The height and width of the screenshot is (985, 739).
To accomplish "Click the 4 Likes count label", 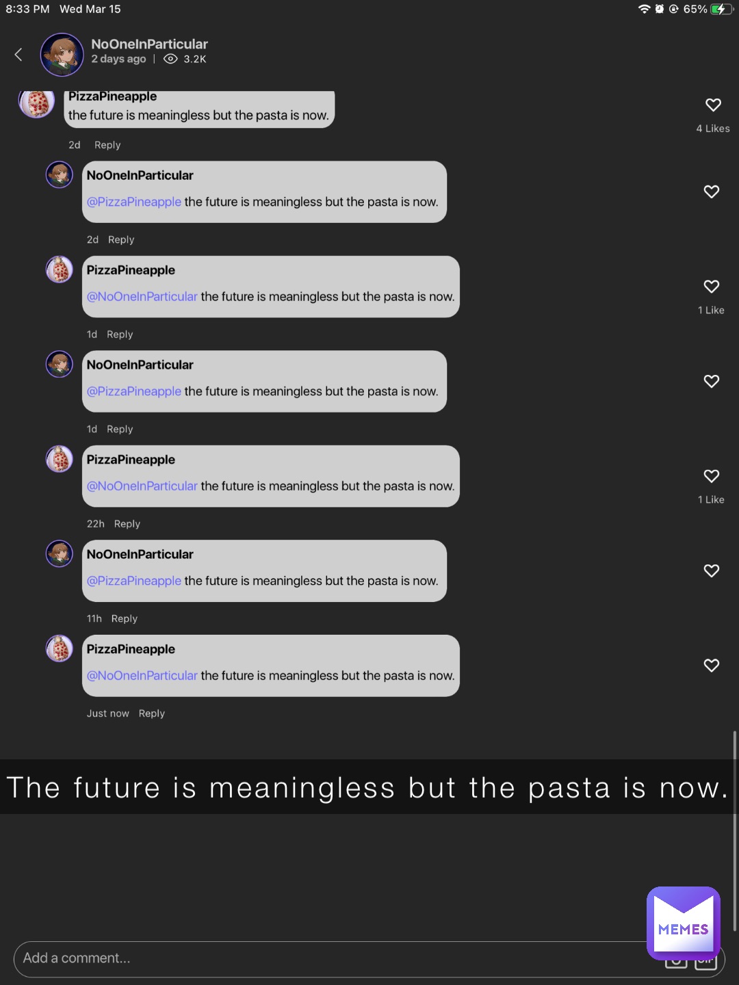I will [x=713, y=128].
